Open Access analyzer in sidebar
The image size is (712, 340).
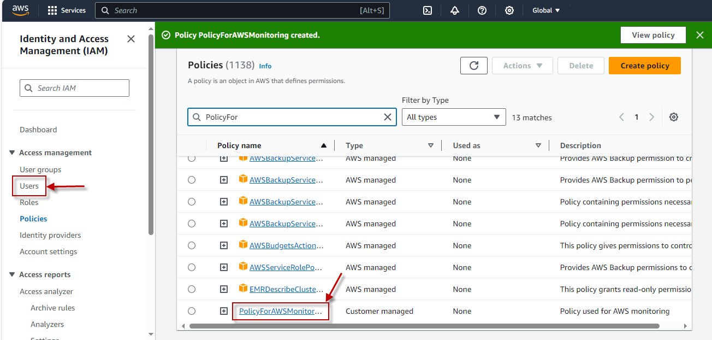(46, 291)
